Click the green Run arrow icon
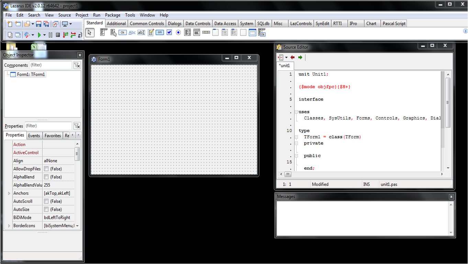The image size is (468, 264). [40, 35]
